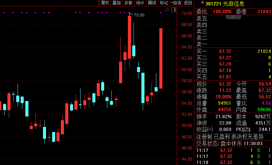Screen dimensions: 272x165
Task: Click the 收益(一) value 0.069
Action: coord(225,129)
